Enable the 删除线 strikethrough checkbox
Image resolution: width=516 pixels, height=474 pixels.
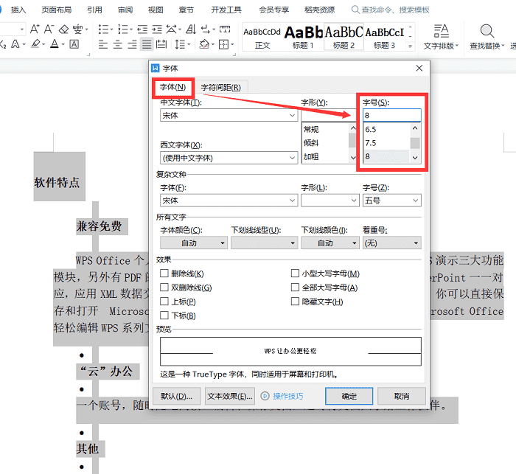(x=164, y=273)
